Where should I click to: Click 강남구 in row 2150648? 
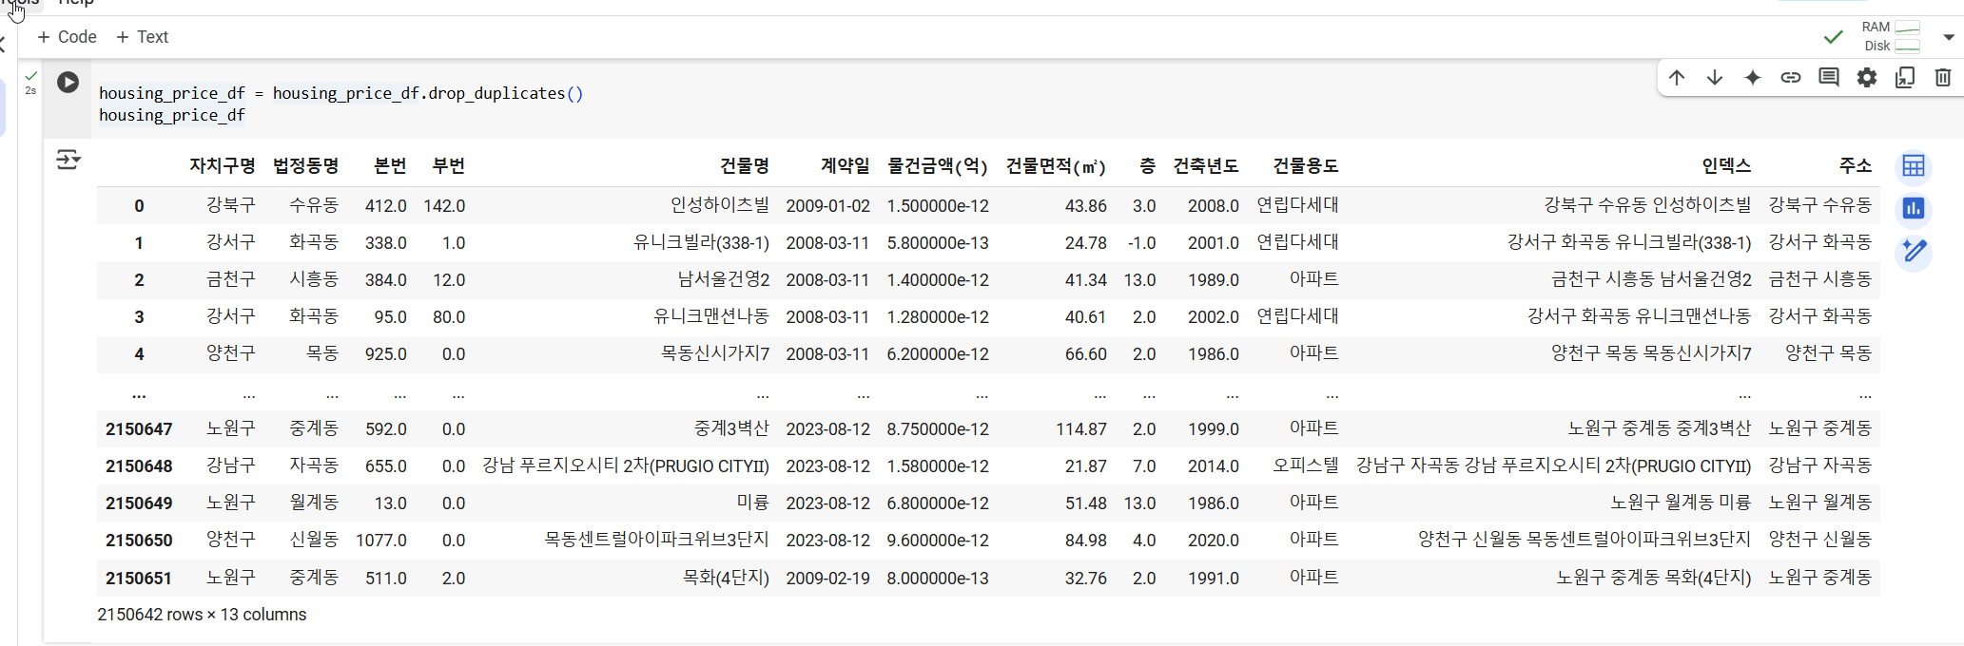point(231,465)
